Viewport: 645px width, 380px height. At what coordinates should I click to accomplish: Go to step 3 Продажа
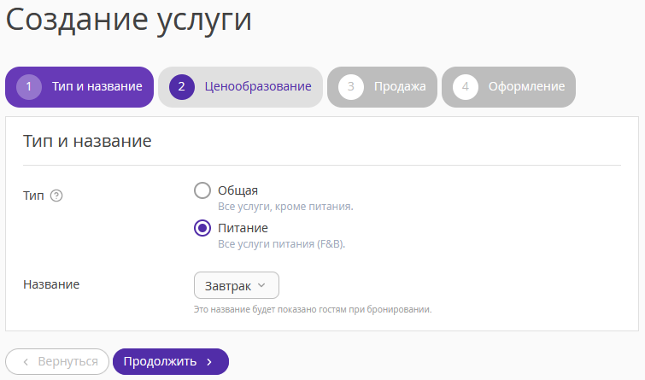(x=382, y=87)
